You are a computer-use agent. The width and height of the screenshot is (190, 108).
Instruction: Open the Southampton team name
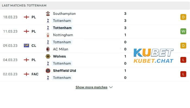click(x=64, y=13)
